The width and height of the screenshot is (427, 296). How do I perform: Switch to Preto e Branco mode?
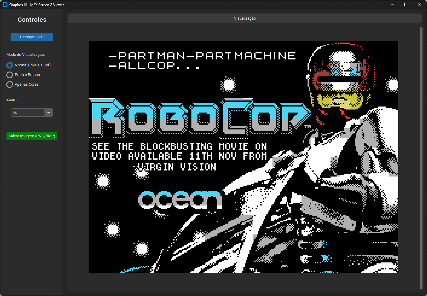(x=10, y=75)
